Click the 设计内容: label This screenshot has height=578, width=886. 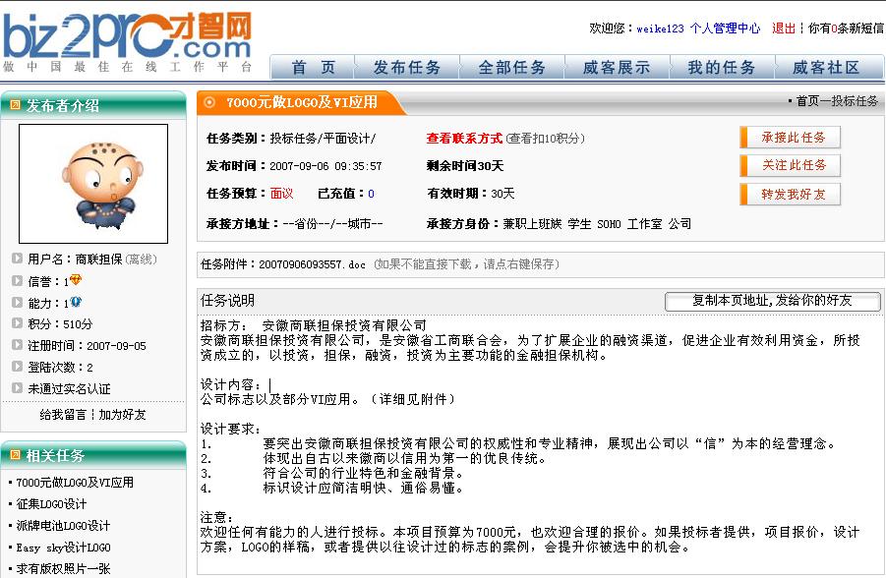click(x=231, y=384)
